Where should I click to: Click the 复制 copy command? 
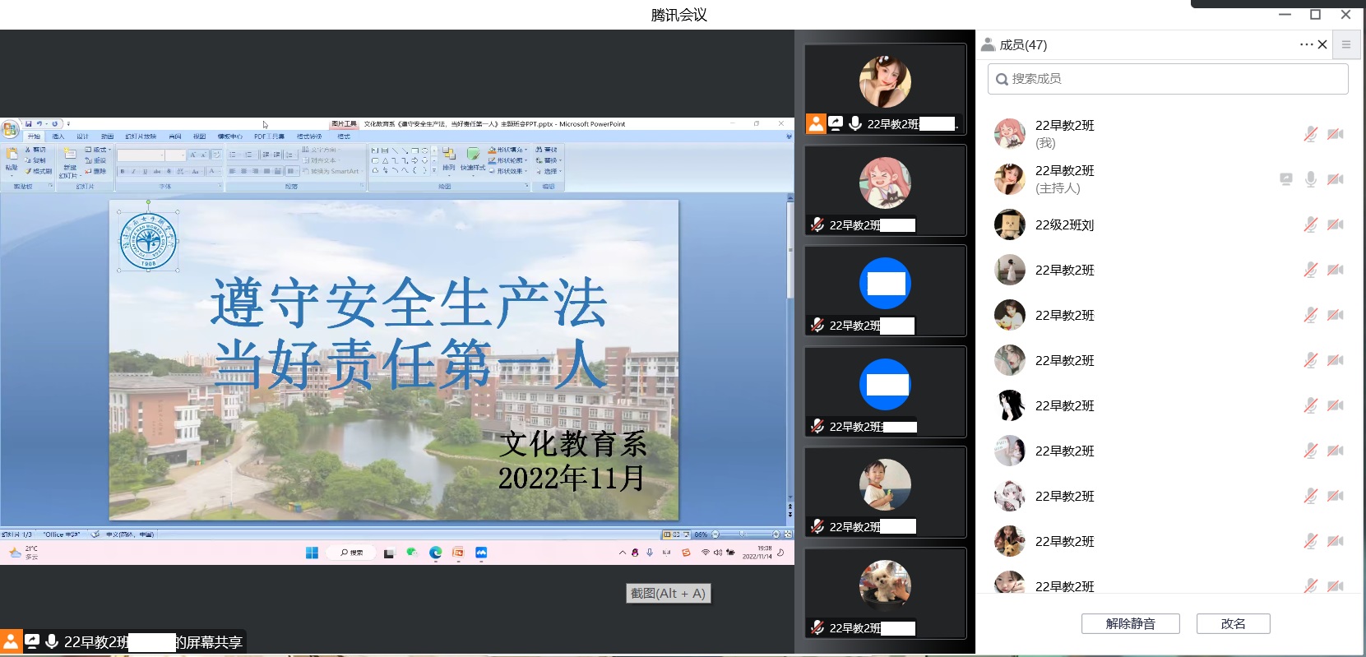point(35,160)
